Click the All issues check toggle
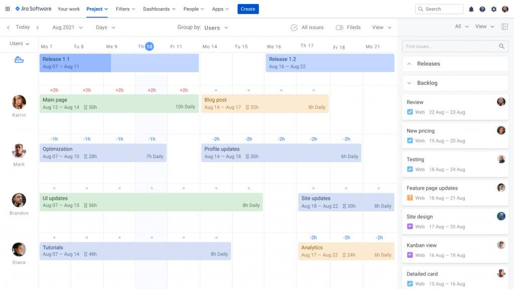514x289 pixels. click(295, 27)
